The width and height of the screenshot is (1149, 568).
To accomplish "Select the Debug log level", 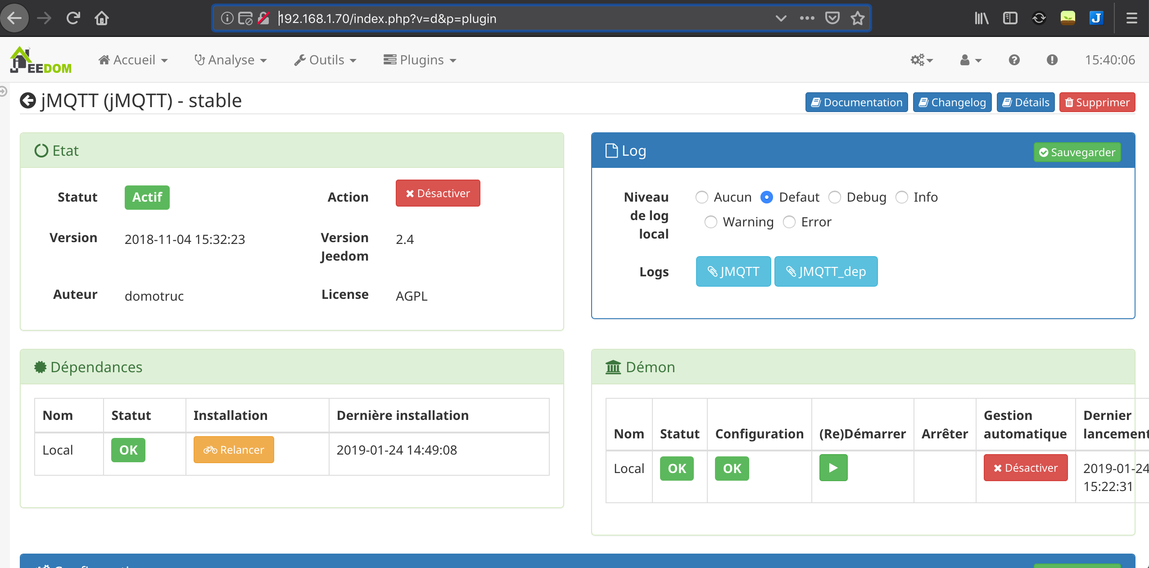I will [x=834, y=197].
